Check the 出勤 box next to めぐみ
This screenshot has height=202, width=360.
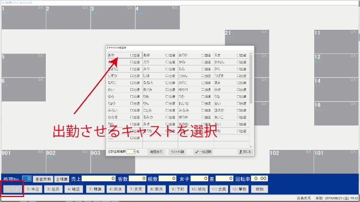click(167, 90)
